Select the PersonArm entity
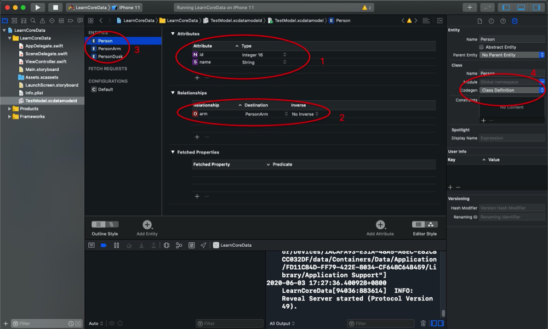The width and height of the screenshot is (548, 329). point(110,49)
